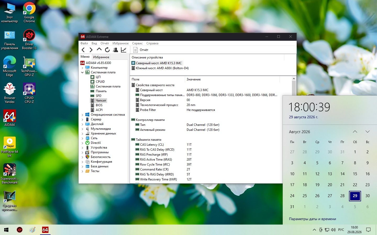
Task: Open the notification center icon
Action: click(x=368, y=230)
